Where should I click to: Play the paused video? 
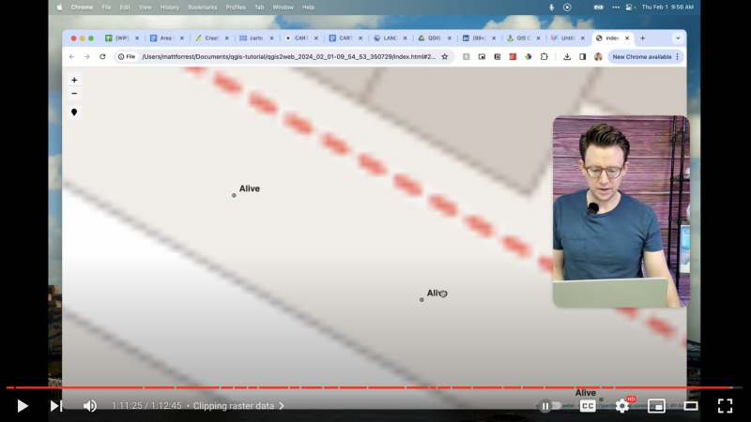(x=23, y=405)
